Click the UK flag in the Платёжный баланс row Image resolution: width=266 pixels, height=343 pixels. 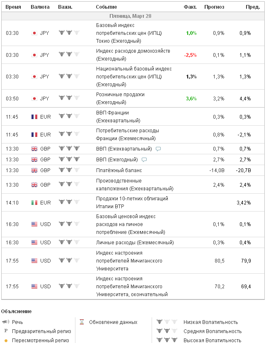pyautogui.click(x=34, y=170)
